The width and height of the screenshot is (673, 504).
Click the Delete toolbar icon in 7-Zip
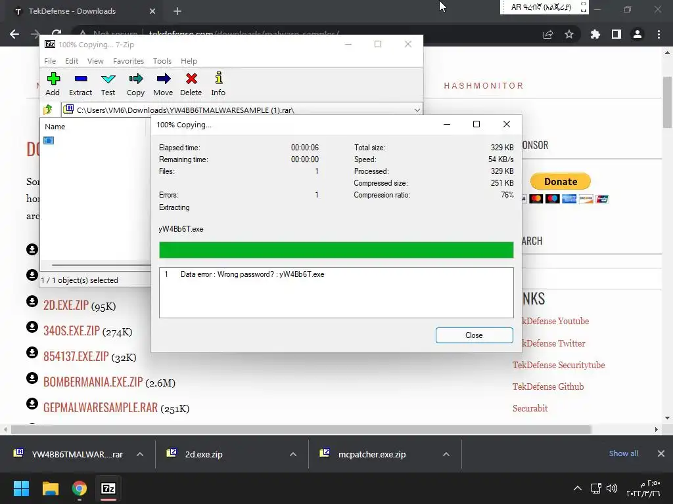pos(191,79)
